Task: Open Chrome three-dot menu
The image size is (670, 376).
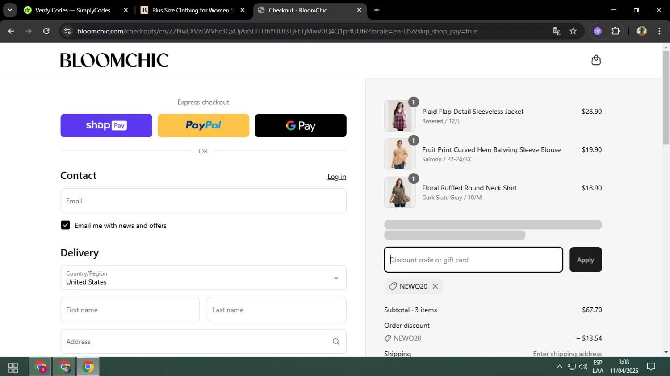Action: [659, 31]
